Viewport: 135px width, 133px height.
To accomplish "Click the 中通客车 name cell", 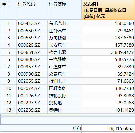I will [x=65, y=67].
